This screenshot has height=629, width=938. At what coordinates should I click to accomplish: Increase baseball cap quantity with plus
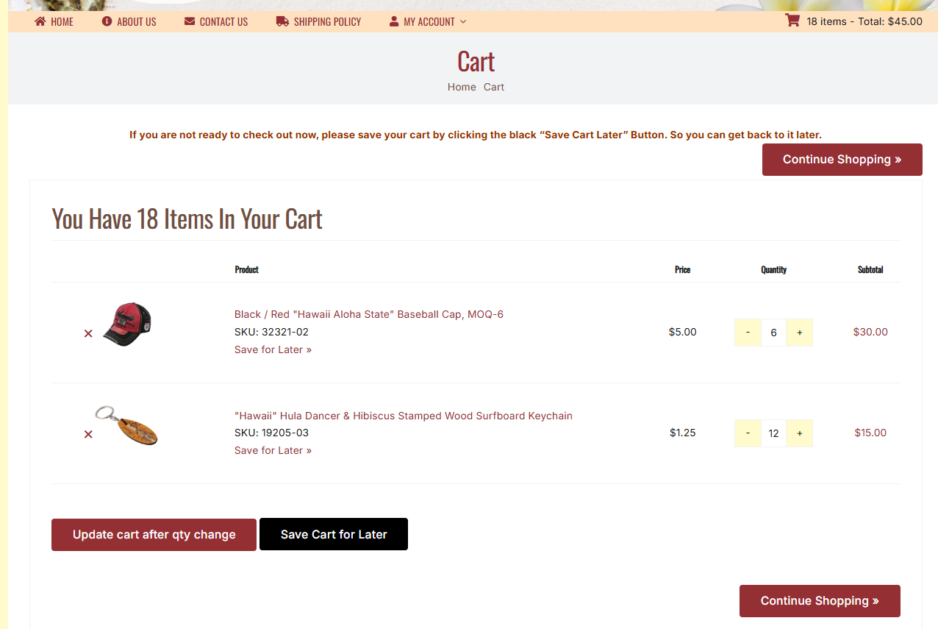click(x=799, y=333)
